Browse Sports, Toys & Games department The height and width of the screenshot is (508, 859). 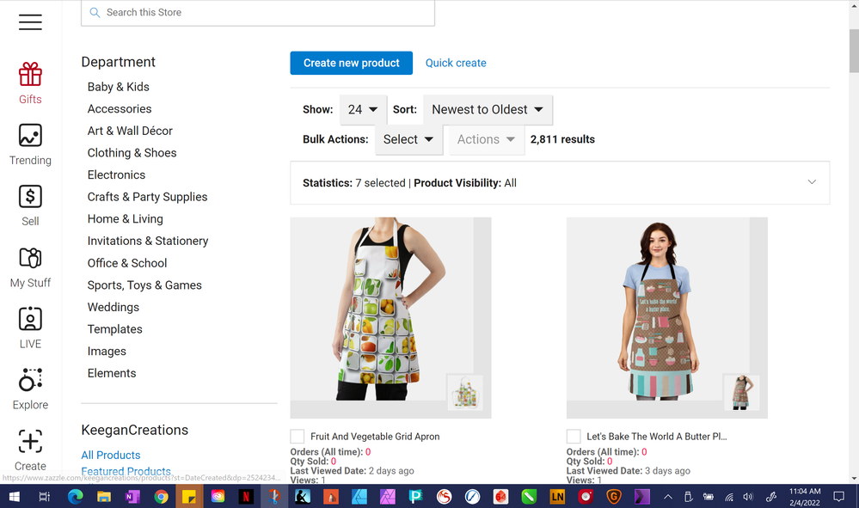[144, 285]
